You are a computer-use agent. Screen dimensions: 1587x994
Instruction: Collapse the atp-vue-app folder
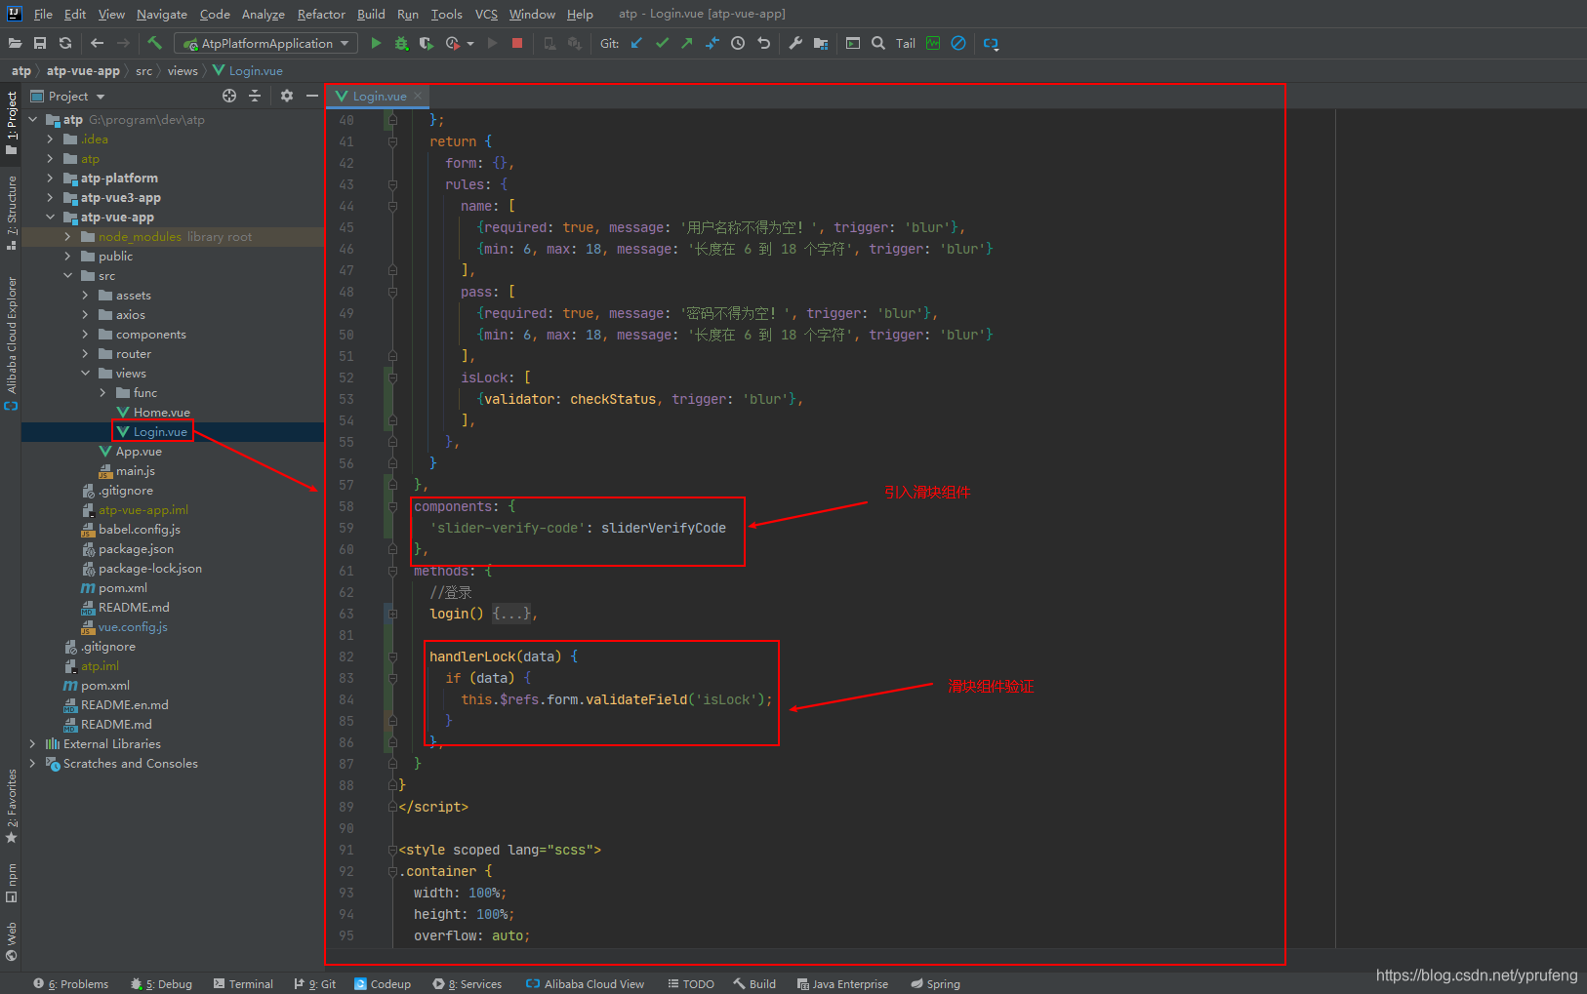pyautogui.click(x=50, y=217)
